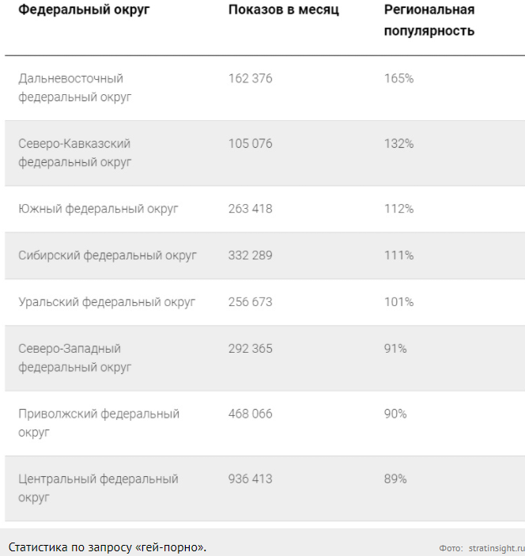Select the Южный федеральный округ row name
The image size is (525, 556).
point(98,209)
